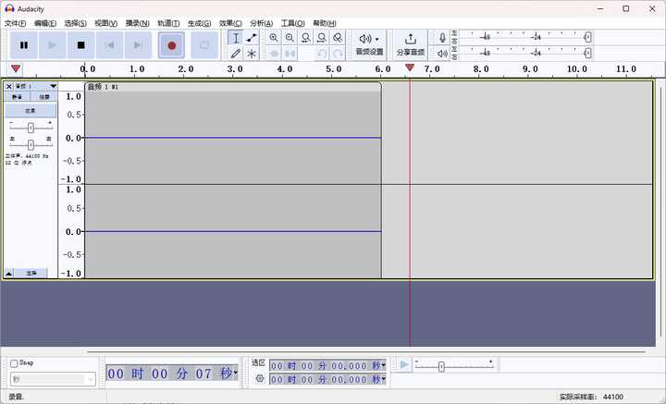666x404 pixels.
Task: Adjust the playback speed slider
Action: click(x=441, y=367)
